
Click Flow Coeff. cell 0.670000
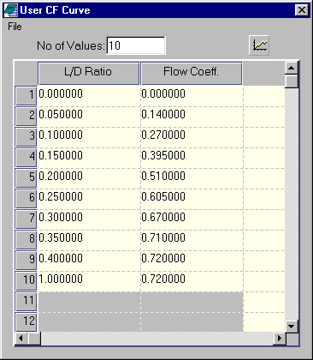(192, 219)
